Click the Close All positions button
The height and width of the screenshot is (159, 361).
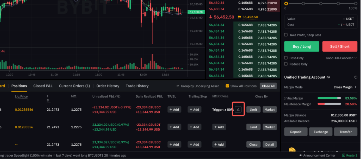tap(268, 86)
